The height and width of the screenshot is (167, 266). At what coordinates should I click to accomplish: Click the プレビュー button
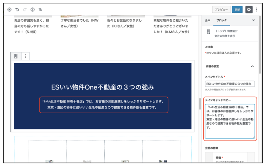point(221,10)
